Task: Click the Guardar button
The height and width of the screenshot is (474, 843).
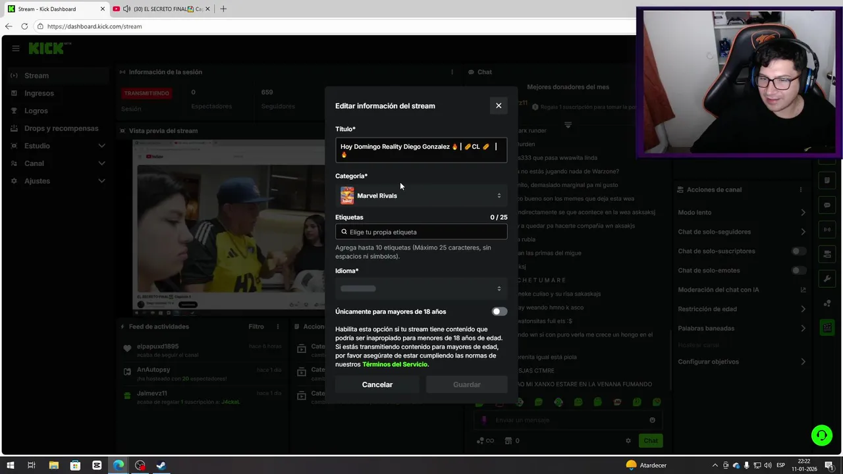Action: point(466,384)
